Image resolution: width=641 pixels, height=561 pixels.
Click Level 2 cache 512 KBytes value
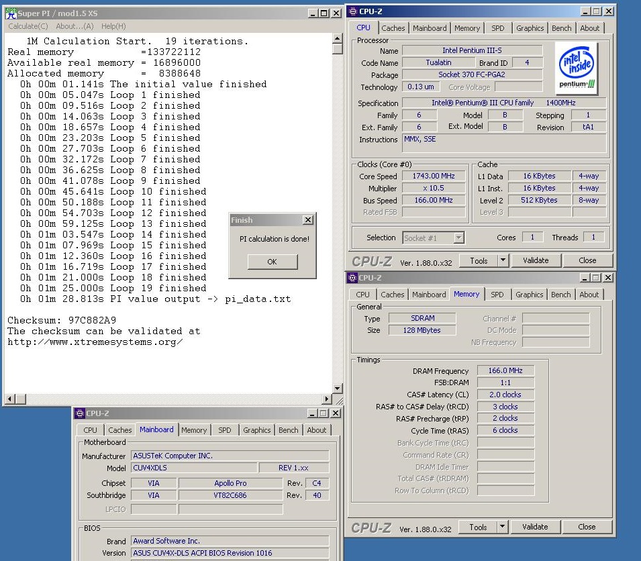tap(539, 200)
